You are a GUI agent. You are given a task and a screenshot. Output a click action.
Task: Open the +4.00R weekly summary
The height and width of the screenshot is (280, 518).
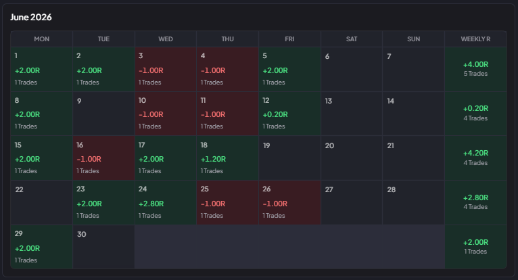pyautogui.click(x=475, y=70)
